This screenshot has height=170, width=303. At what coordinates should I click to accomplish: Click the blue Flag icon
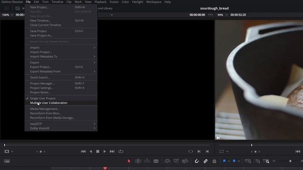coord(224,161)
